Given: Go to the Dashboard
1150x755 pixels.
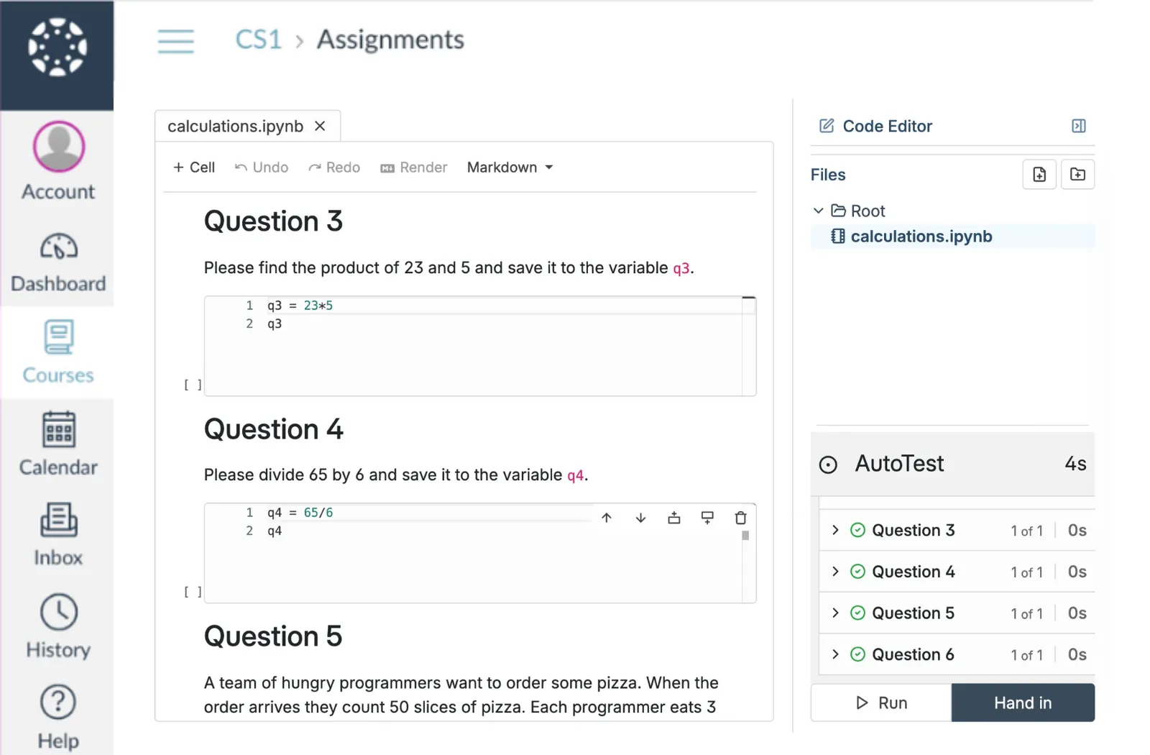Looking at the screenshot, I should tap(58, 263).
